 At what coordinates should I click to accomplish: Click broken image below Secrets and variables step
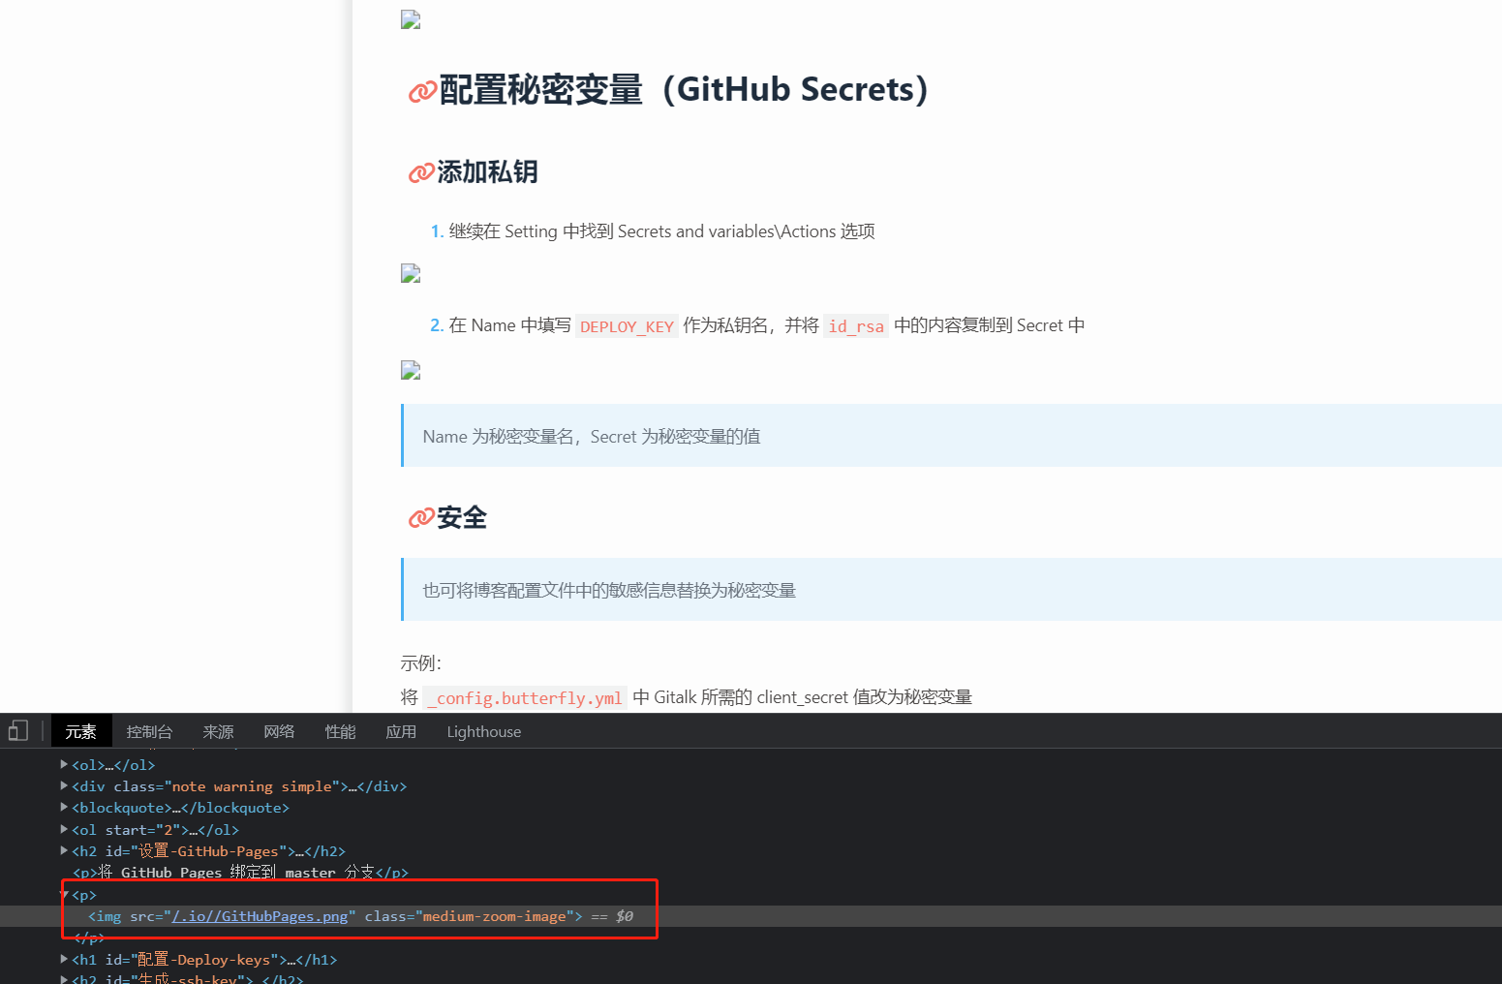(x=411, y=274)
